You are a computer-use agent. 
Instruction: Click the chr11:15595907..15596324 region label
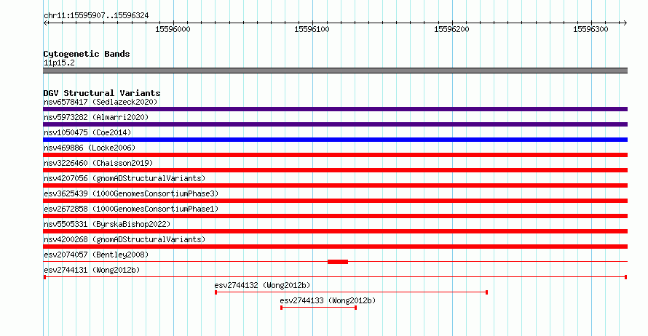coord(96,16)
